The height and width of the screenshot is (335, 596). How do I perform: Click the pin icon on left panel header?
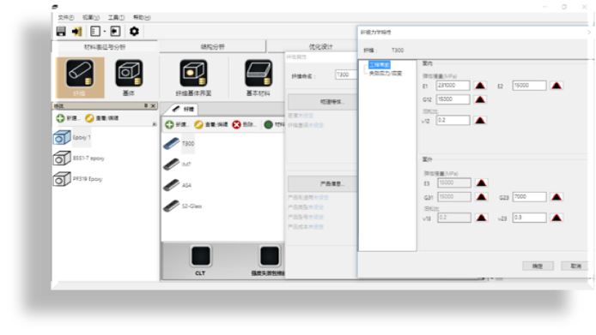[146, 106]
